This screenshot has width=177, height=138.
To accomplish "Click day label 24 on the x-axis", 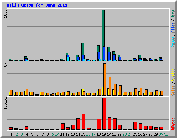I will point(130,134).
